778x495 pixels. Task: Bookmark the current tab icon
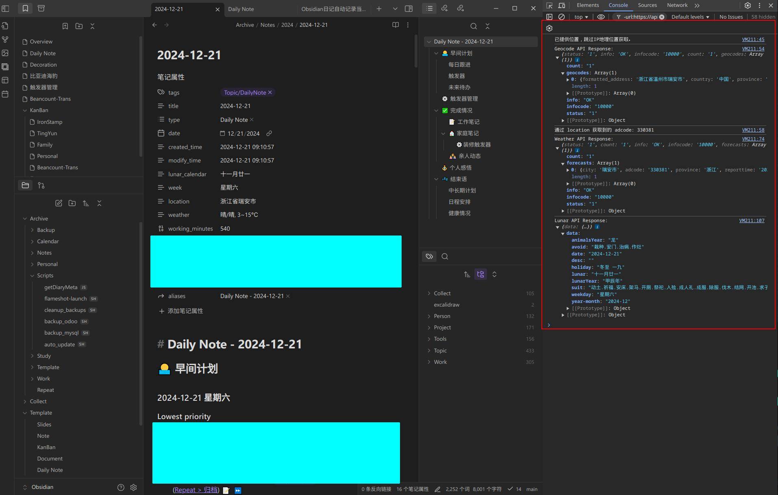click(65, 26)
